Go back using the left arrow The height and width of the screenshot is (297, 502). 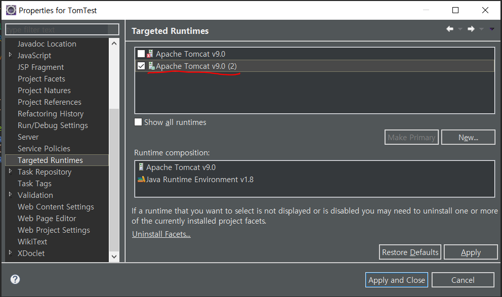tap(450, 29)
